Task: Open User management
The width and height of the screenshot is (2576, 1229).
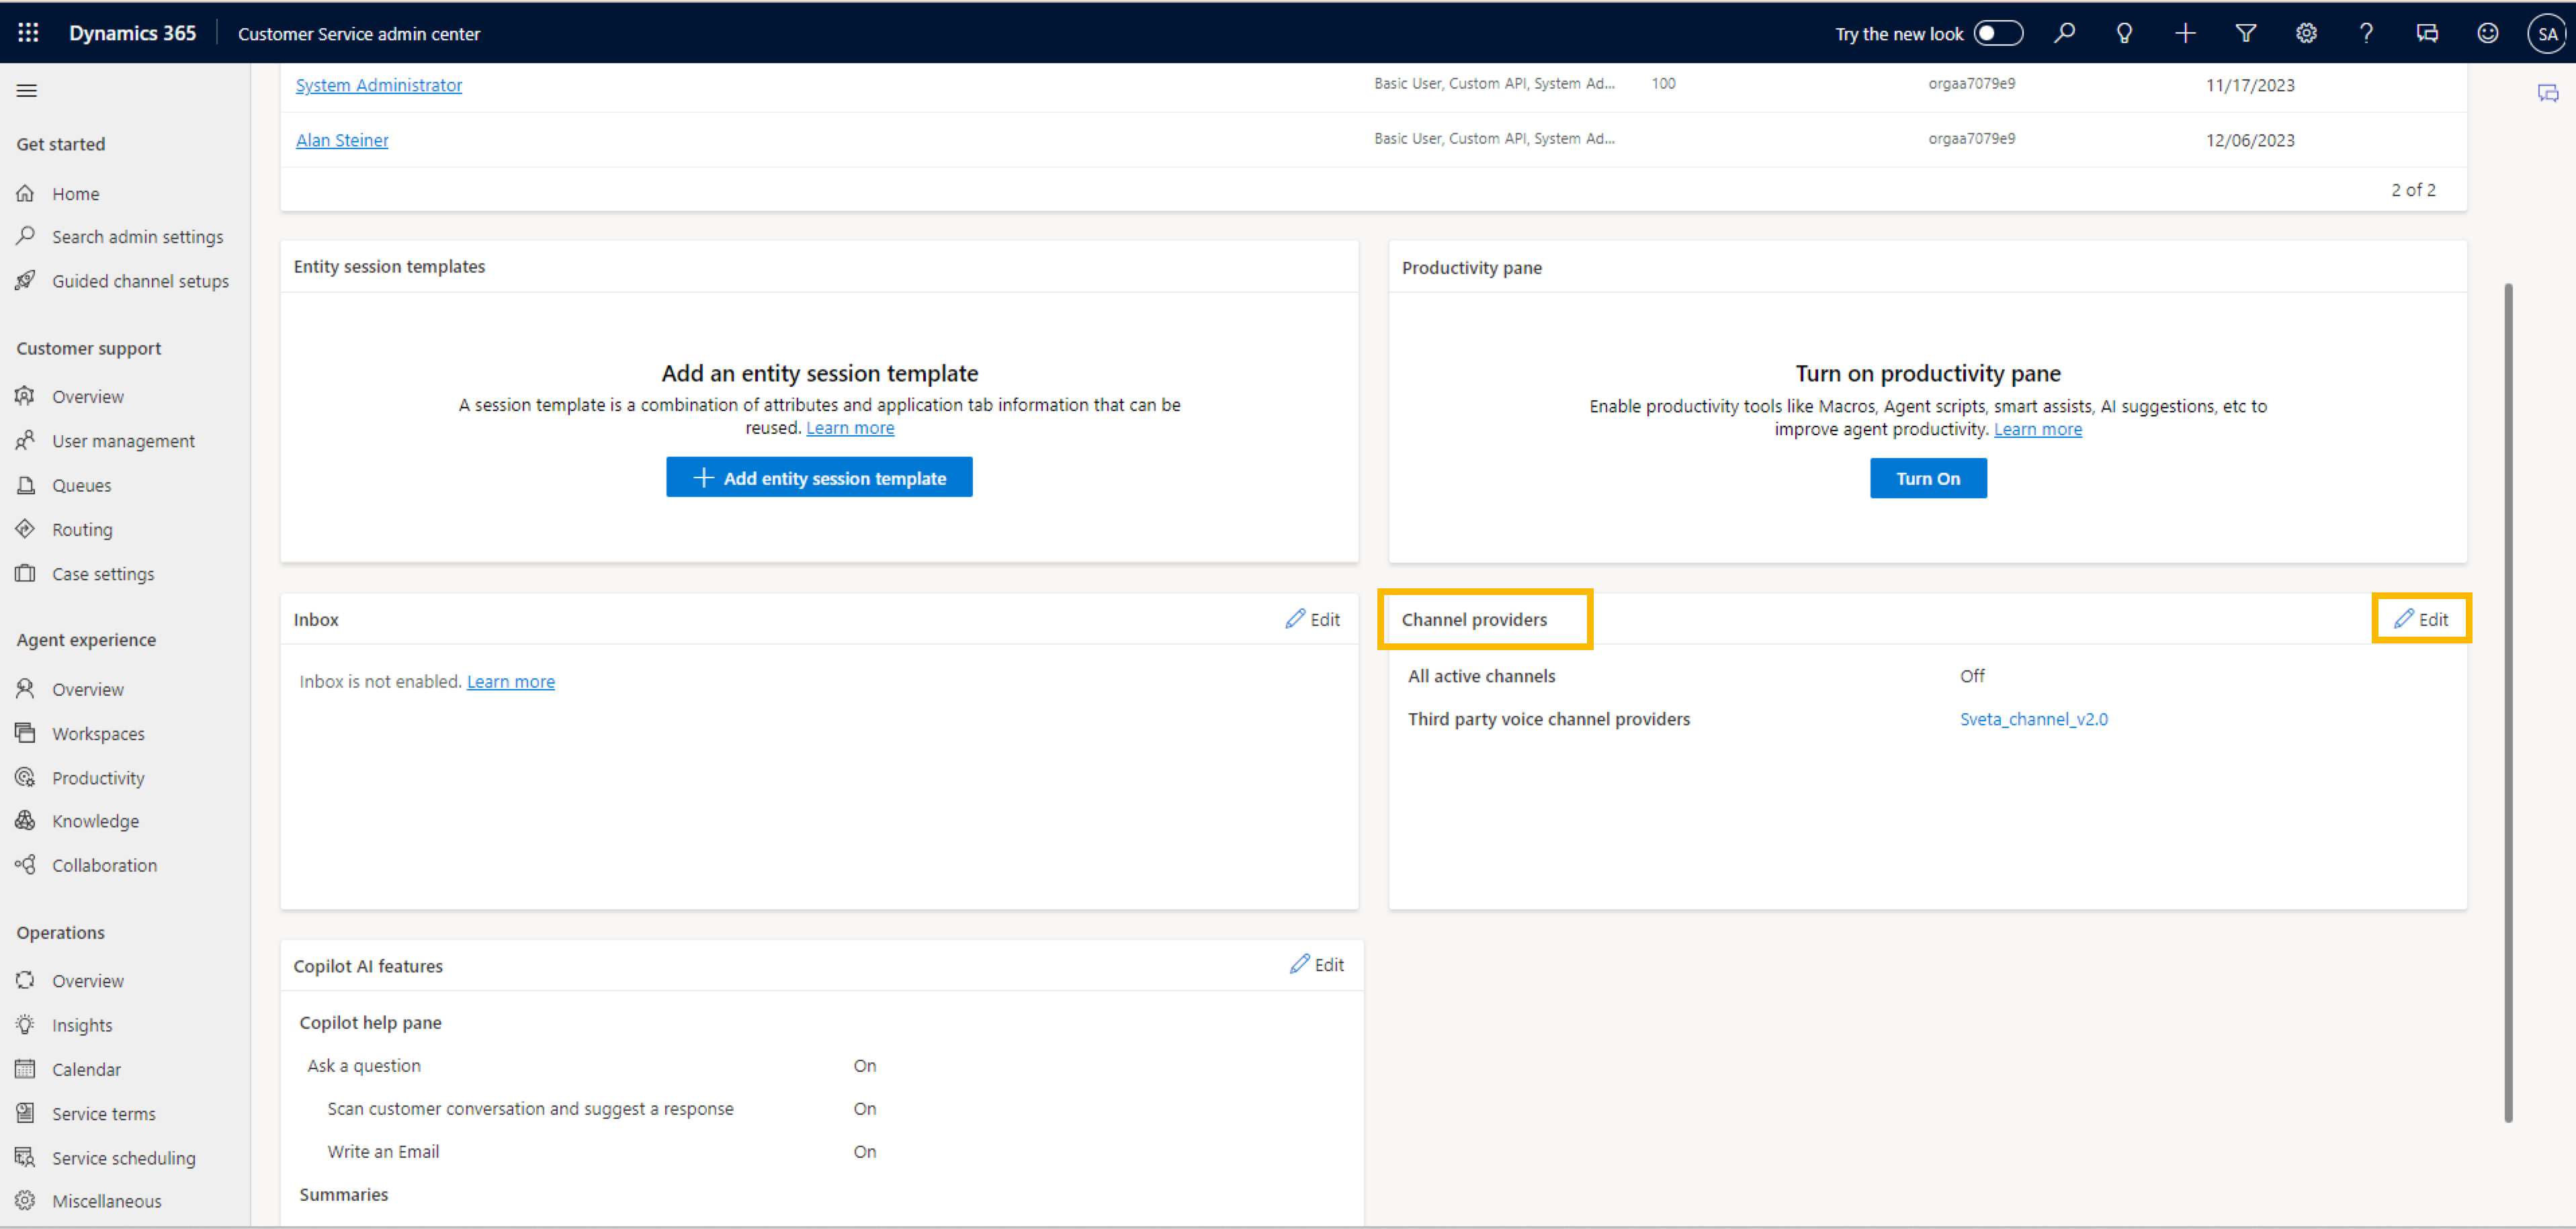Action: point(125,441)
